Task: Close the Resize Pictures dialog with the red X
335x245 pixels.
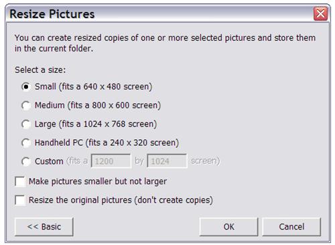Action: point(320,14)
